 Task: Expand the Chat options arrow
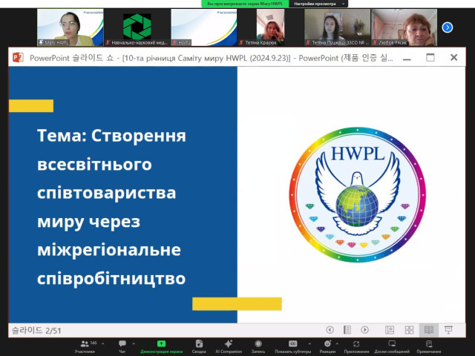(x=134, y=344)
